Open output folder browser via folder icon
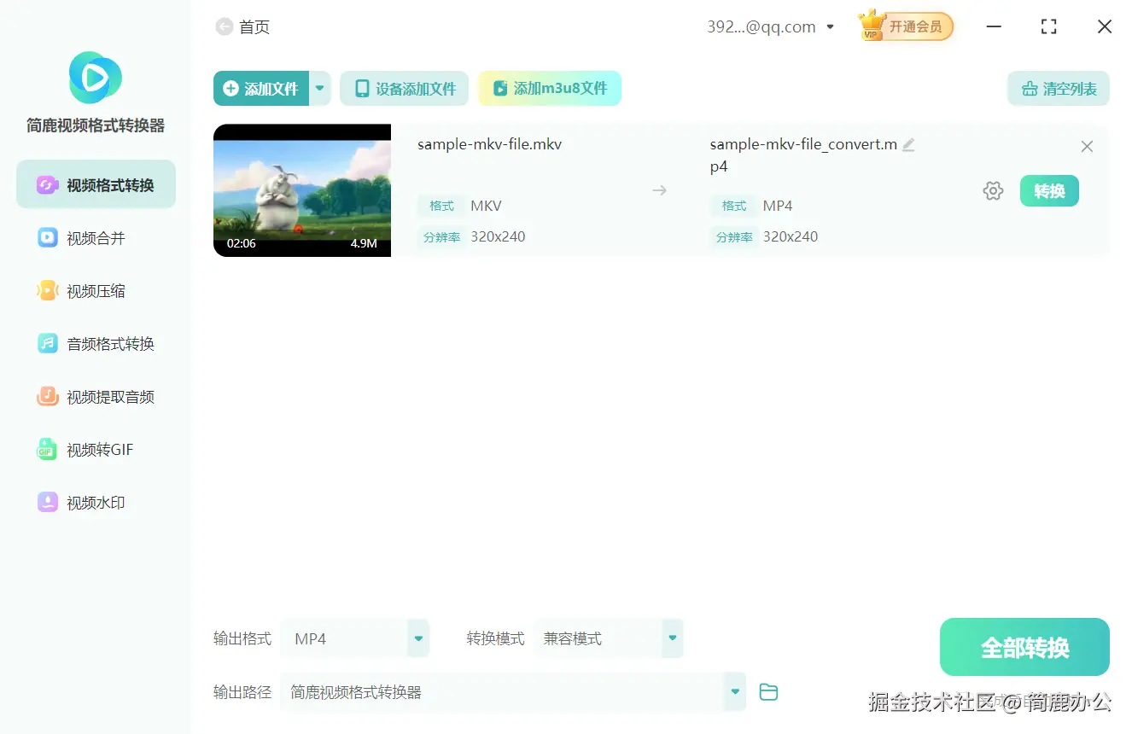Image resolution: width=1132 pixels, height=734 pixels. coord(768,691)
